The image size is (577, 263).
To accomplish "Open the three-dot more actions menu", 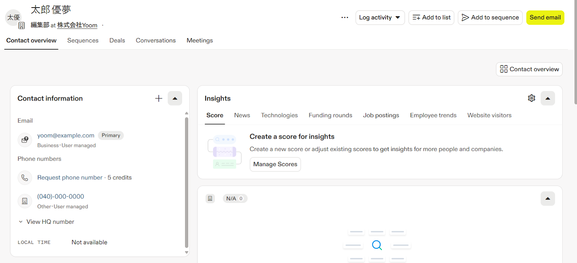I will [345, 17].
